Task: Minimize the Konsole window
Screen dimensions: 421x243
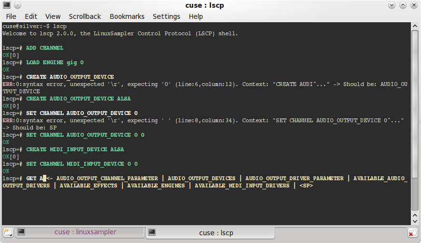Action: coord(392,5)
